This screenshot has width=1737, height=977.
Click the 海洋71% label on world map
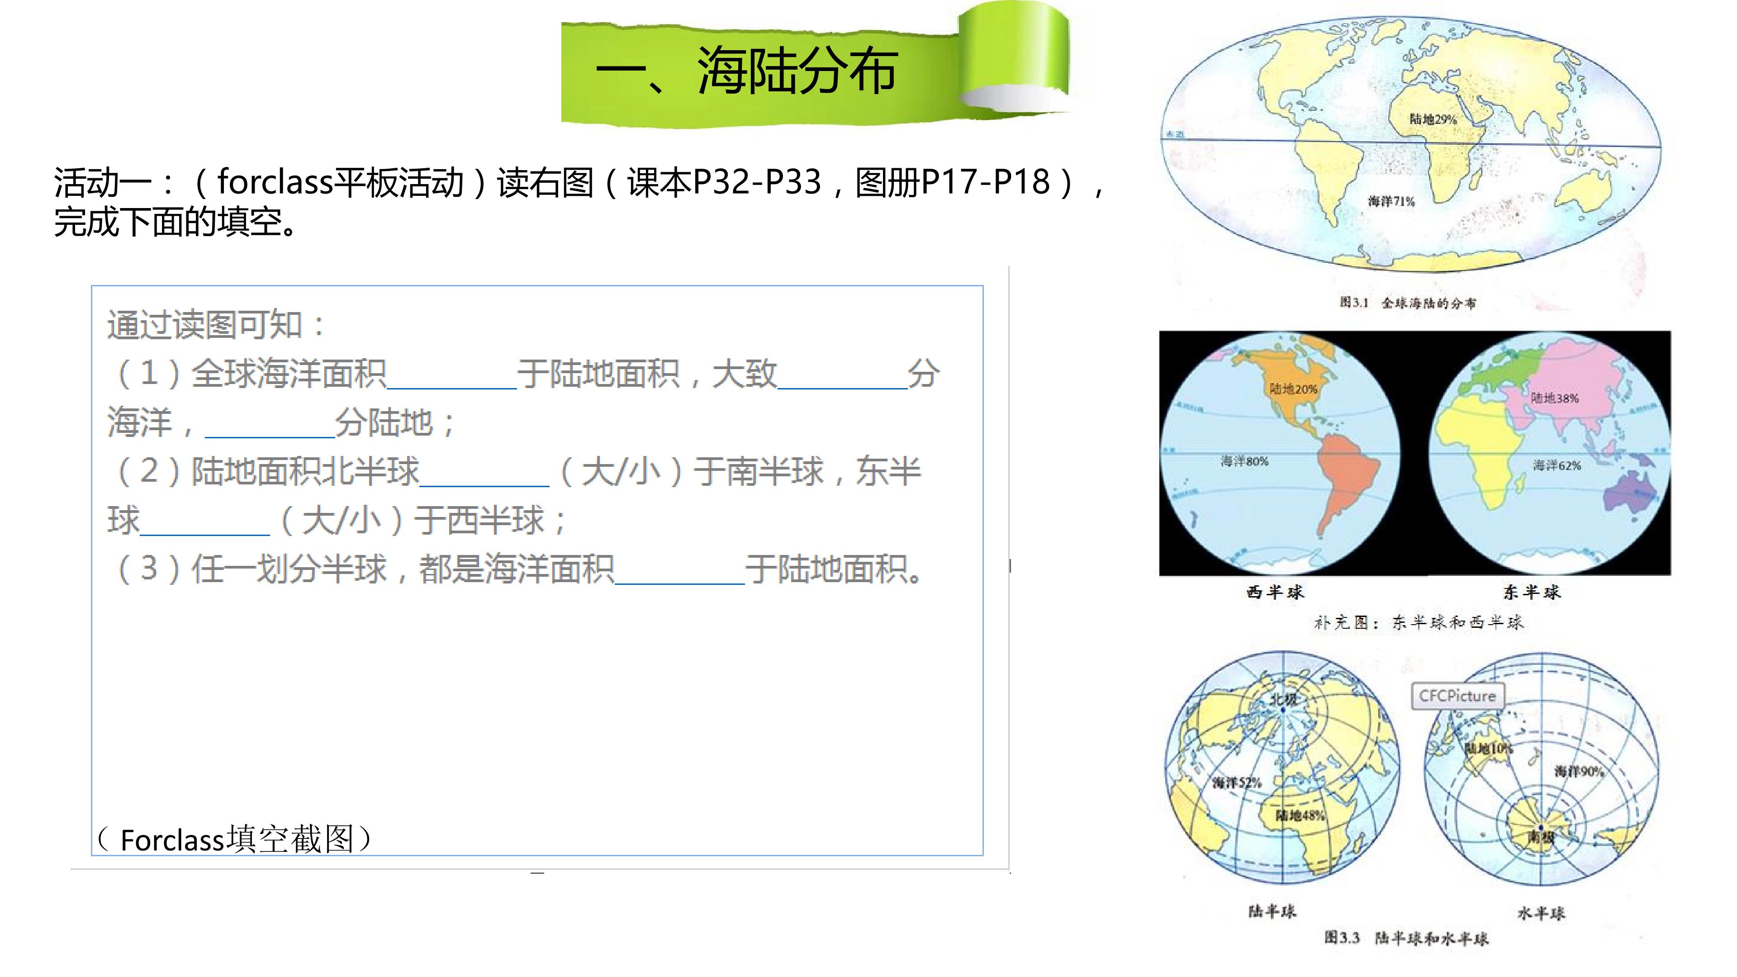(x=1391, y=202)
